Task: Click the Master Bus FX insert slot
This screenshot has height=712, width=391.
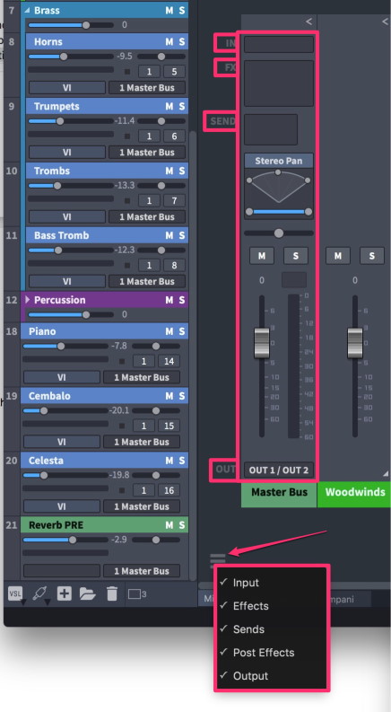Action: click(x=279, y=84)
